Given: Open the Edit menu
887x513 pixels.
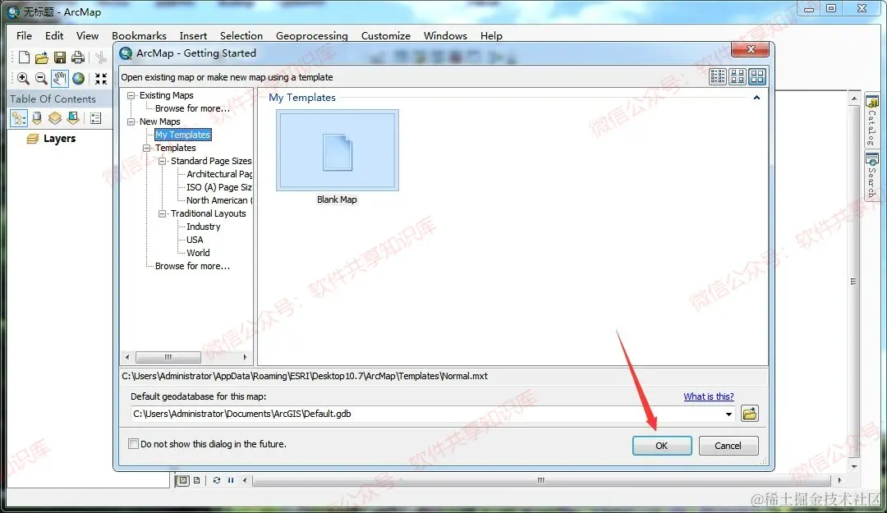Looking at the screenshot, I should 54,35.
